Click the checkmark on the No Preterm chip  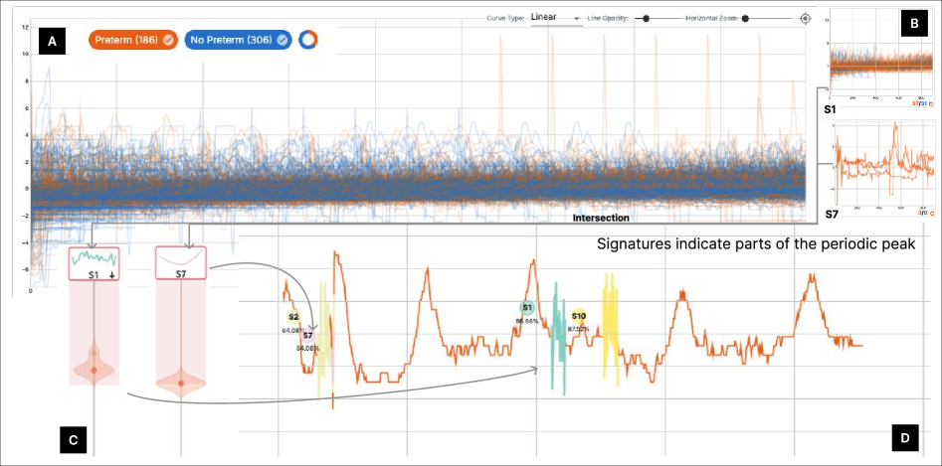[283, 39]
